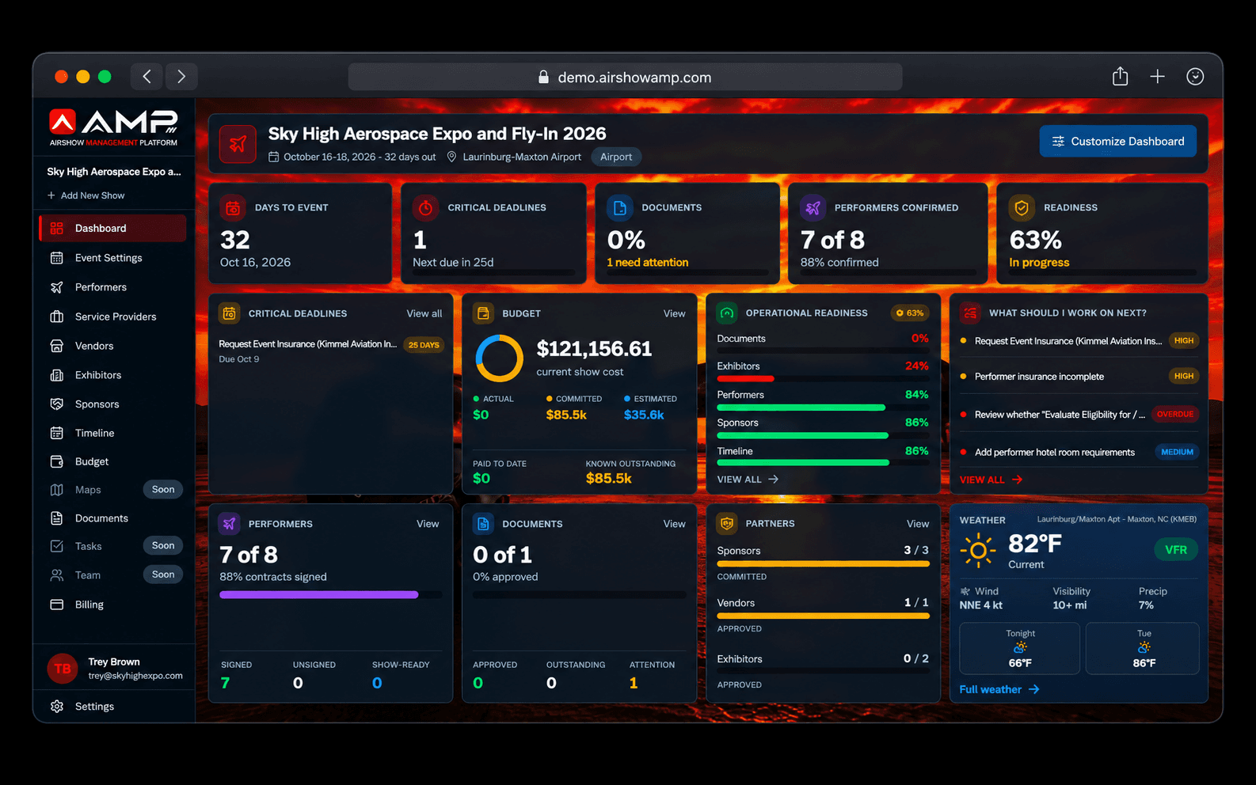Click View in the Performers panel
The width and height of the screenshot is (1256, 785).
[x=428, y=524]
